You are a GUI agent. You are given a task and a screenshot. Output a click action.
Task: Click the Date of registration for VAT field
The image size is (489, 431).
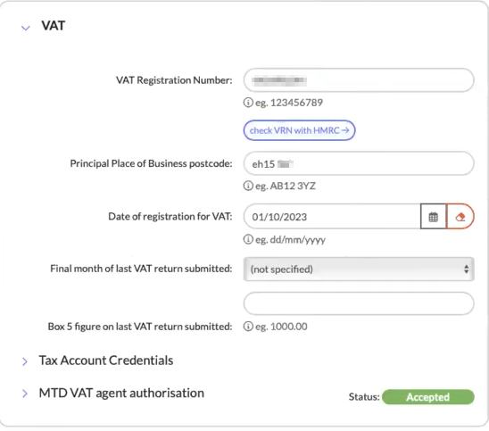[332, 217]
